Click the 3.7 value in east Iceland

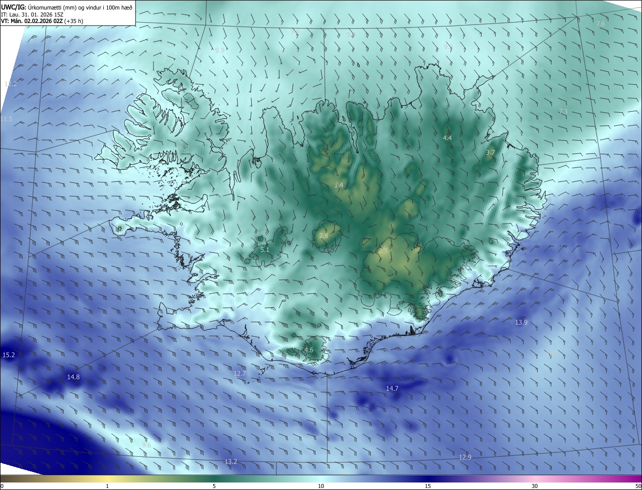pos(491,152)
